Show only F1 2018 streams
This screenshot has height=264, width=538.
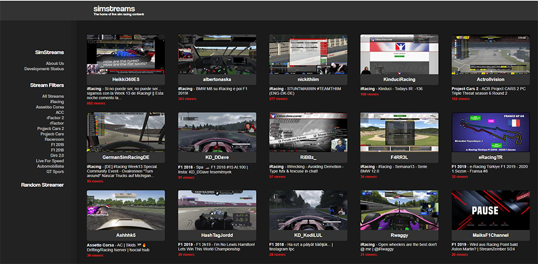click(57, 150)
